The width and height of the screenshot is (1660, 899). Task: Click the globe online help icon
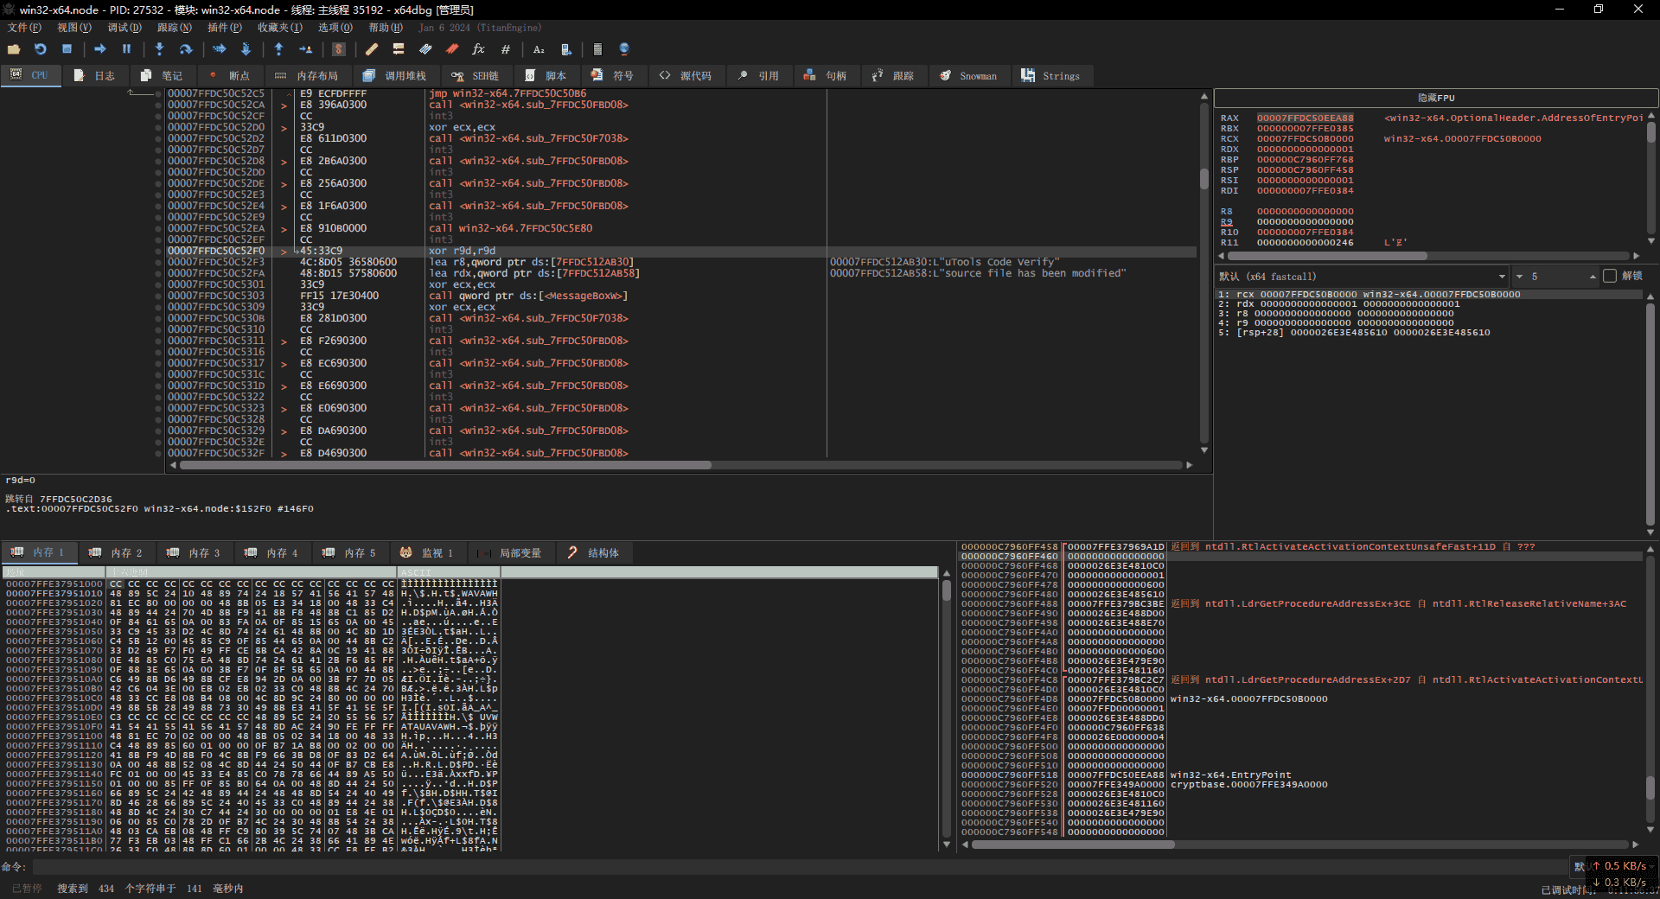[x=624, y=49]
